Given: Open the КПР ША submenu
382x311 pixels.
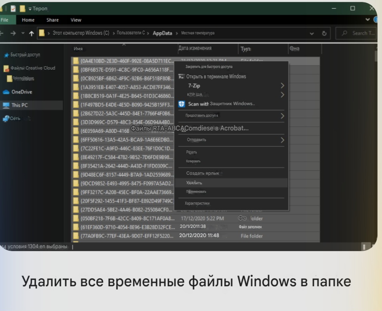Looking at the screenshot, I should 231,95.
